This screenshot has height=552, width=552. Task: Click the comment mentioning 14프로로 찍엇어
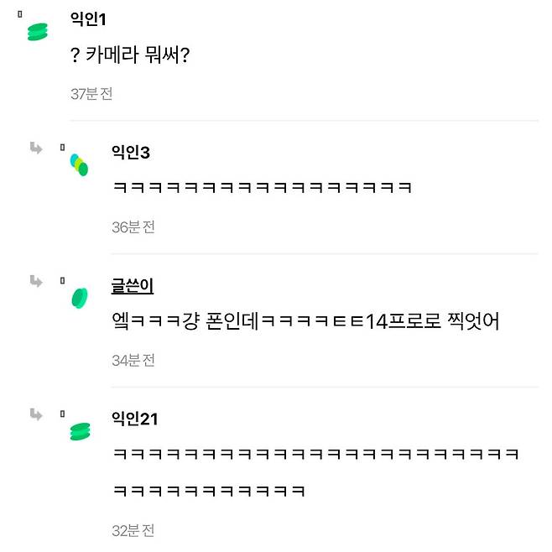(x=305, y=321)
